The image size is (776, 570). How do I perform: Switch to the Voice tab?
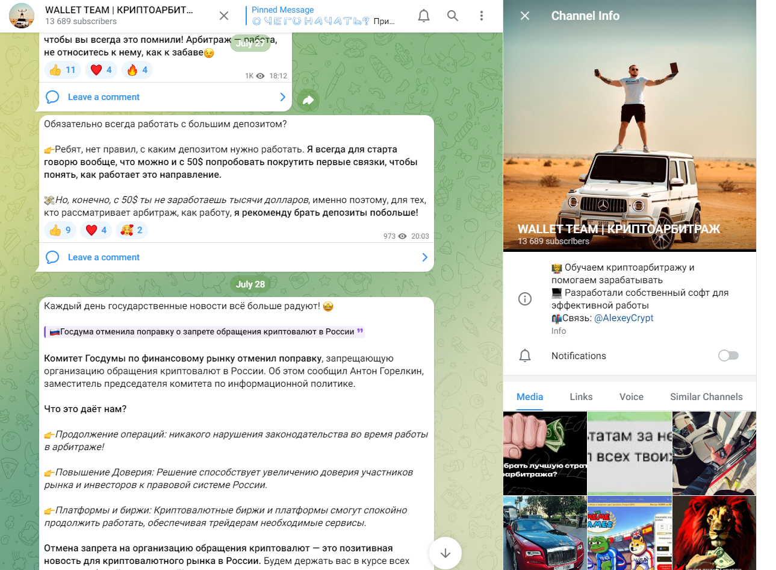[x=632, y=397]
